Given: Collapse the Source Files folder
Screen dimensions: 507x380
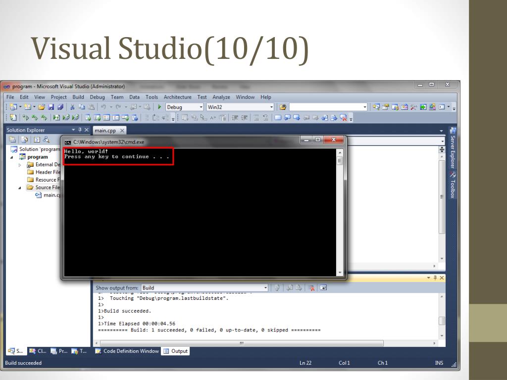Looking at the screenshot, I should click(20, 188).
